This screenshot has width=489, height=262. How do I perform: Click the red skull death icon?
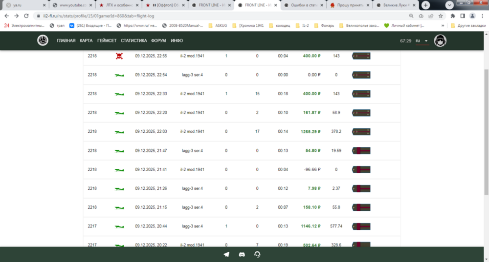click(x=119, y=56)
